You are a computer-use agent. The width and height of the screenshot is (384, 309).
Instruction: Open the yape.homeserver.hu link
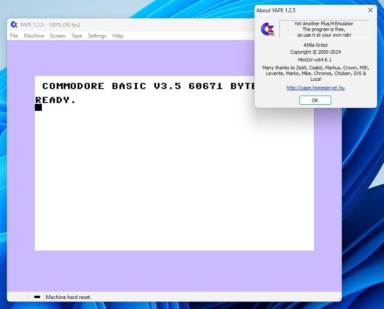[315, 88]
